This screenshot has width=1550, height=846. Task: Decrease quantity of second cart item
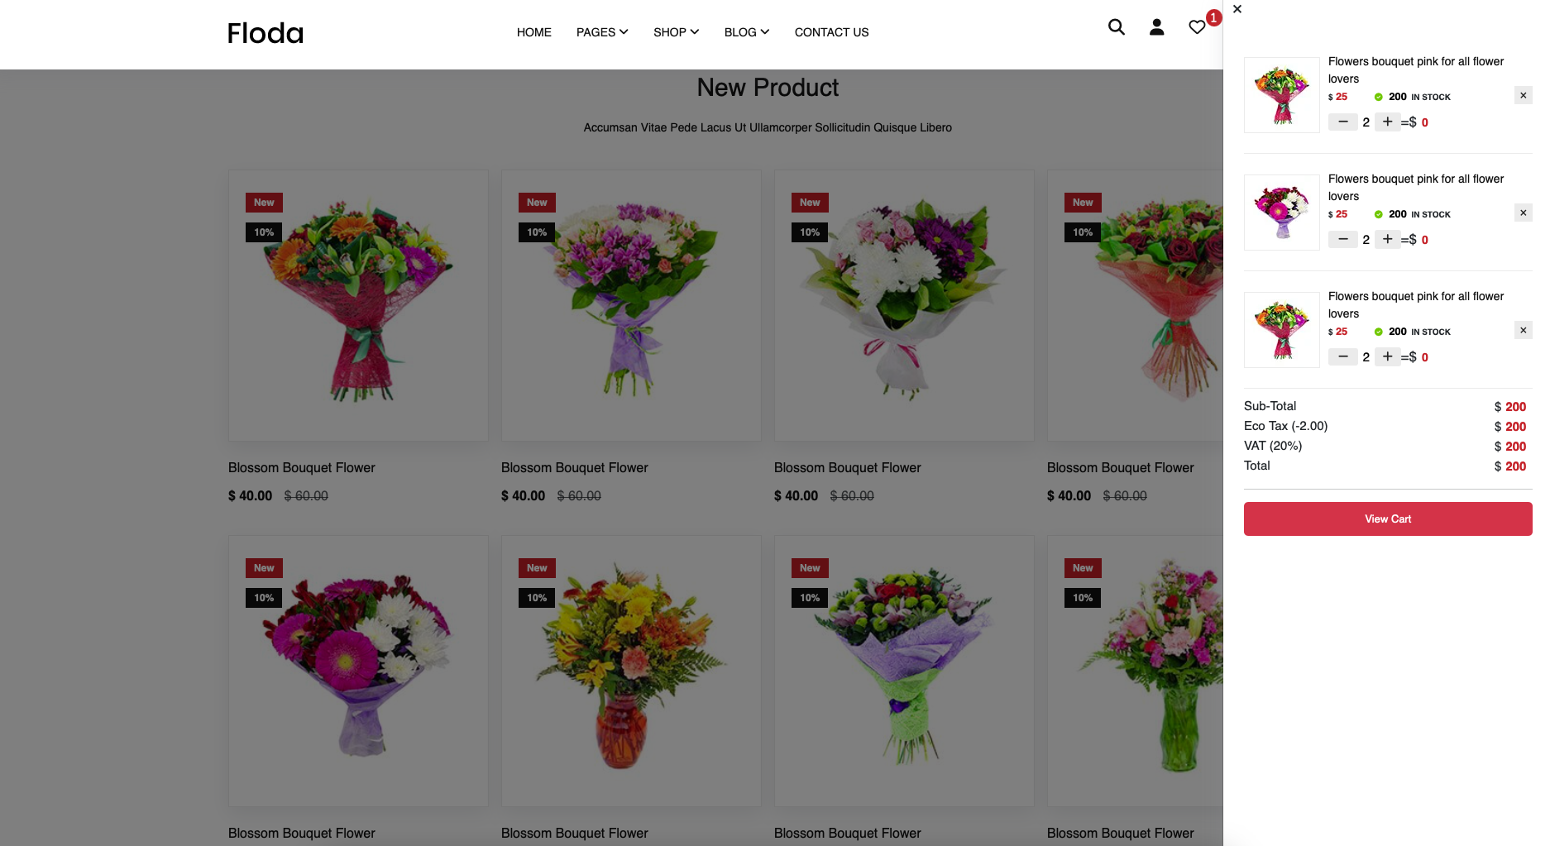click(1342, 239)
